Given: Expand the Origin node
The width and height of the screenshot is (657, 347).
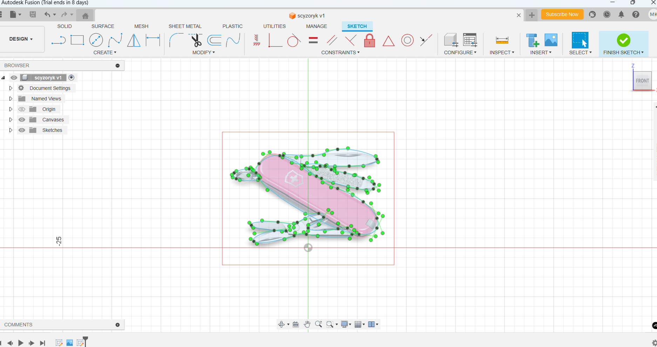Looking at the screenshot, I should 11,109.
